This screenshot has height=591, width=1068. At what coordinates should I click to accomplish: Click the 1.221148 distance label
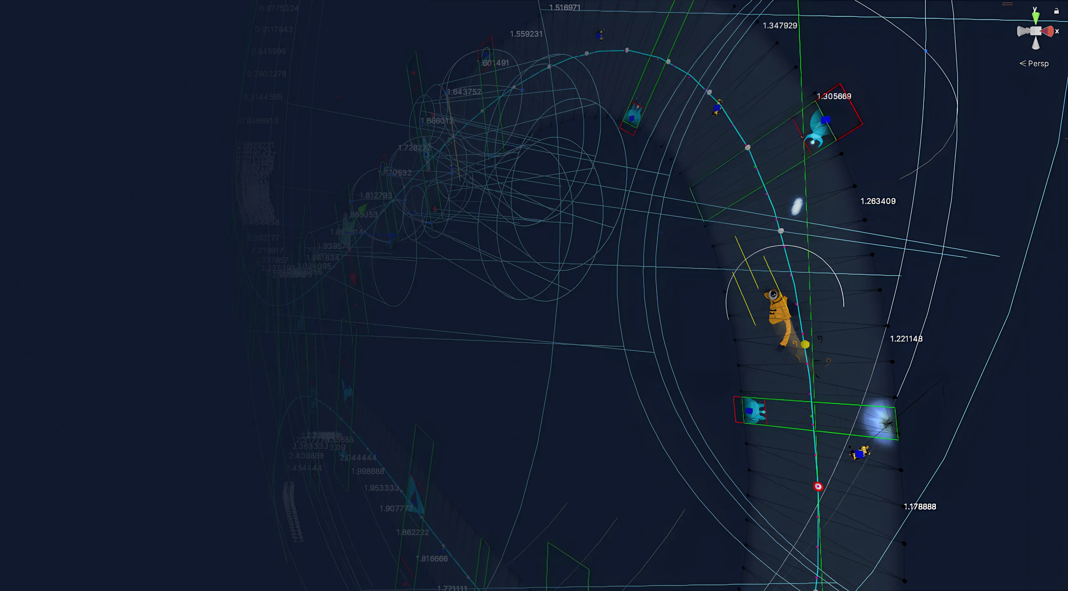pyautogui.click(x=906, y=339)
